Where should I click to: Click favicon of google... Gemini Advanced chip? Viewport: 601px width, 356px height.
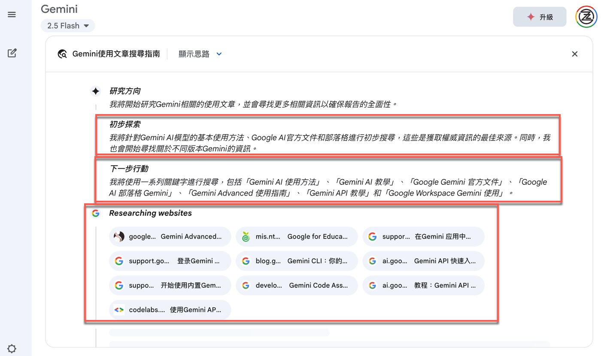coord(119,236)
